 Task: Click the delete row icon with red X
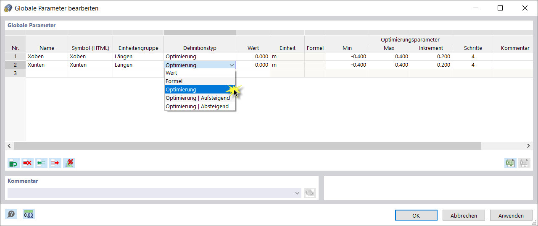(x=27, y=163)
